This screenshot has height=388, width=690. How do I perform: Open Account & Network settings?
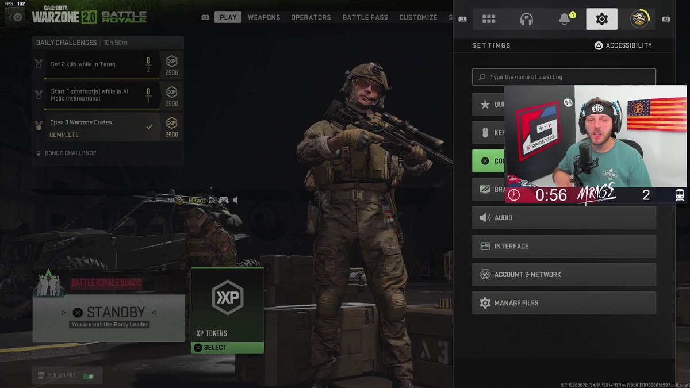[x=564, y=275]
